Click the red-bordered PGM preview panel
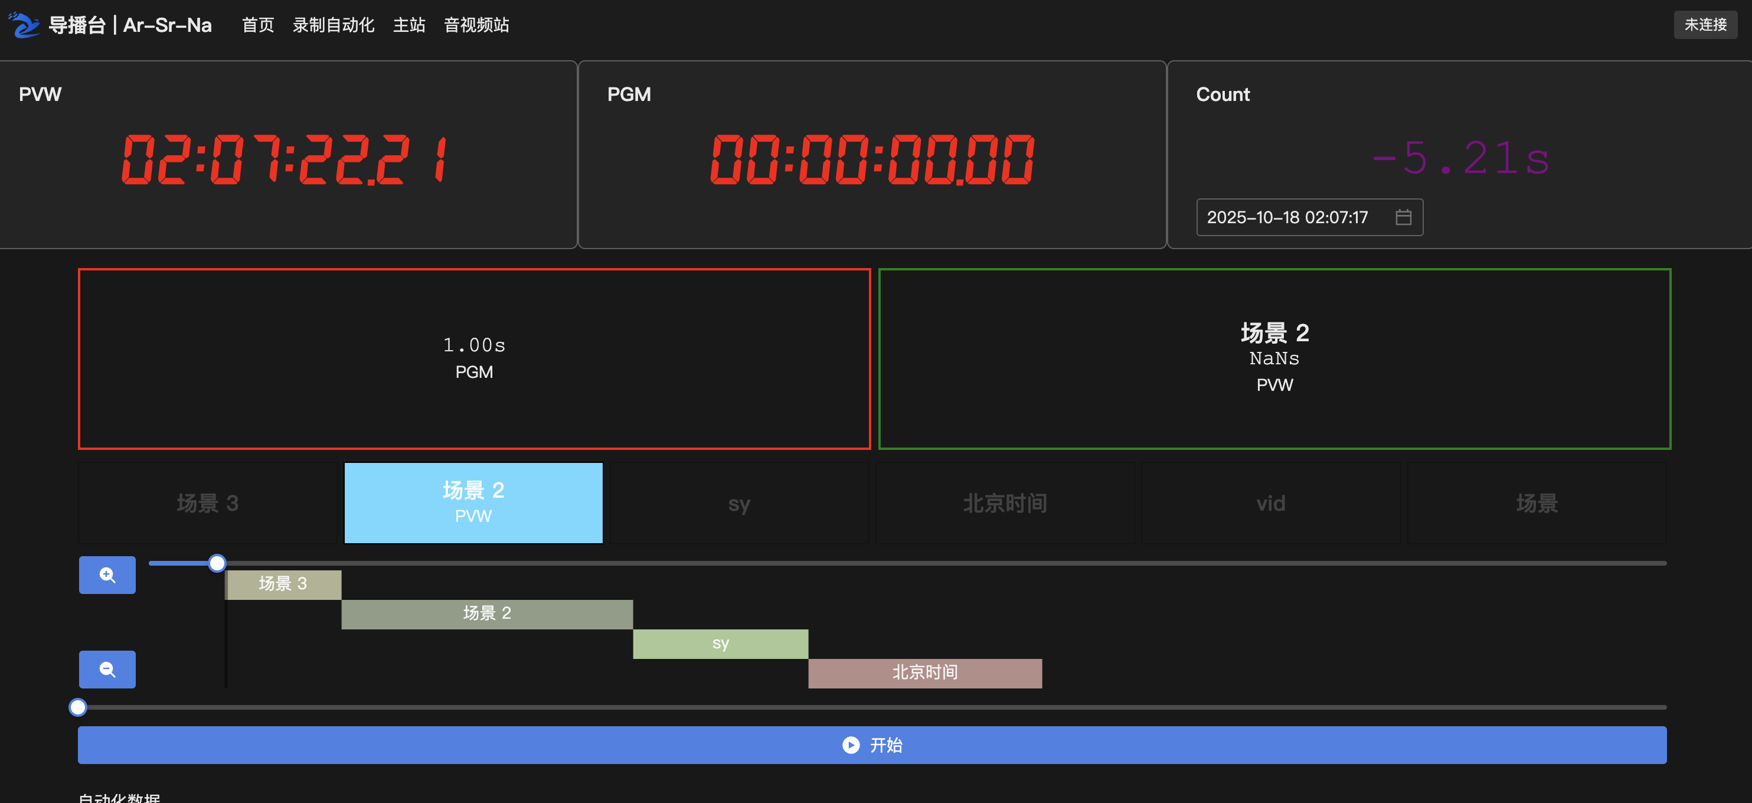Image resolution: width=1752 pixels, height=803 pixels. [x=474, y=360]
